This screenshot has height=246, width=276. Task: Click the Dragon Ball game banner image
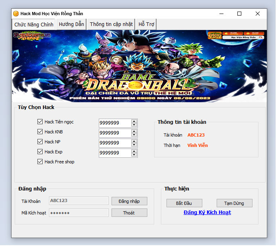coord(139,66)
